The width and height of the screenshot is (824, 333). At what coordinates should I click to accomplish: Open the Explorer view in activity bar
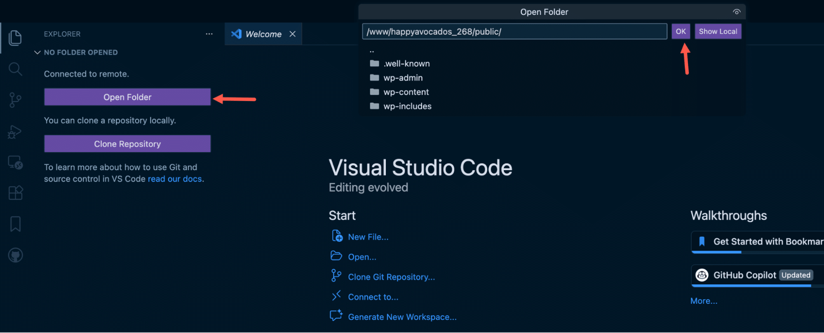(15, 38)
